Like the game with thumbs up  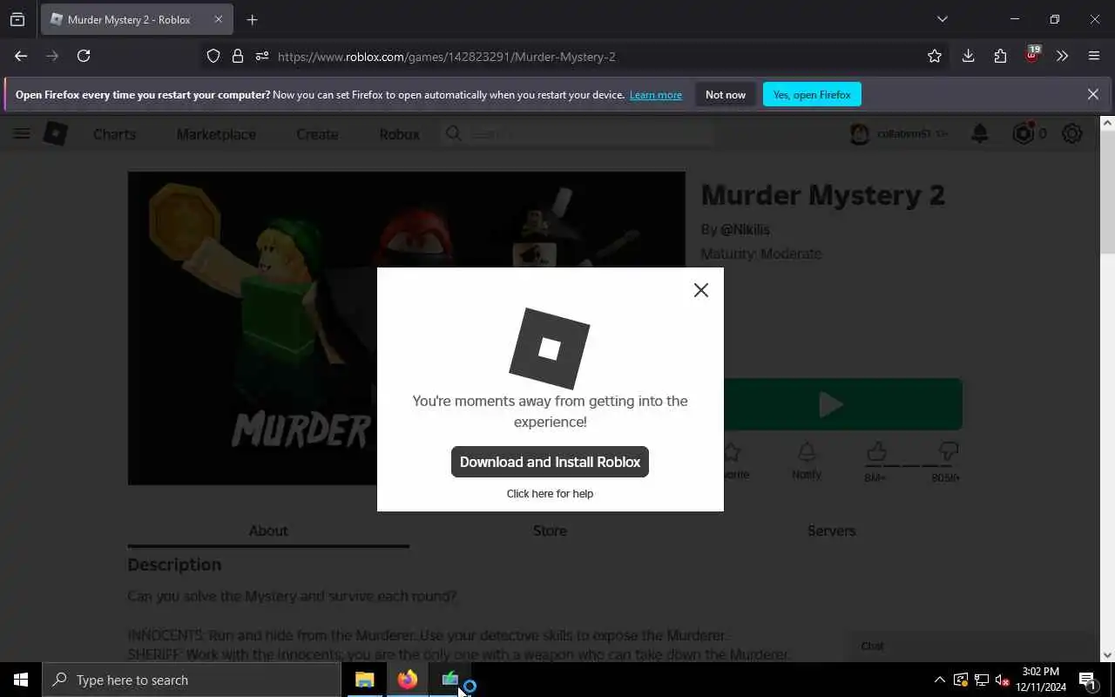876,452
